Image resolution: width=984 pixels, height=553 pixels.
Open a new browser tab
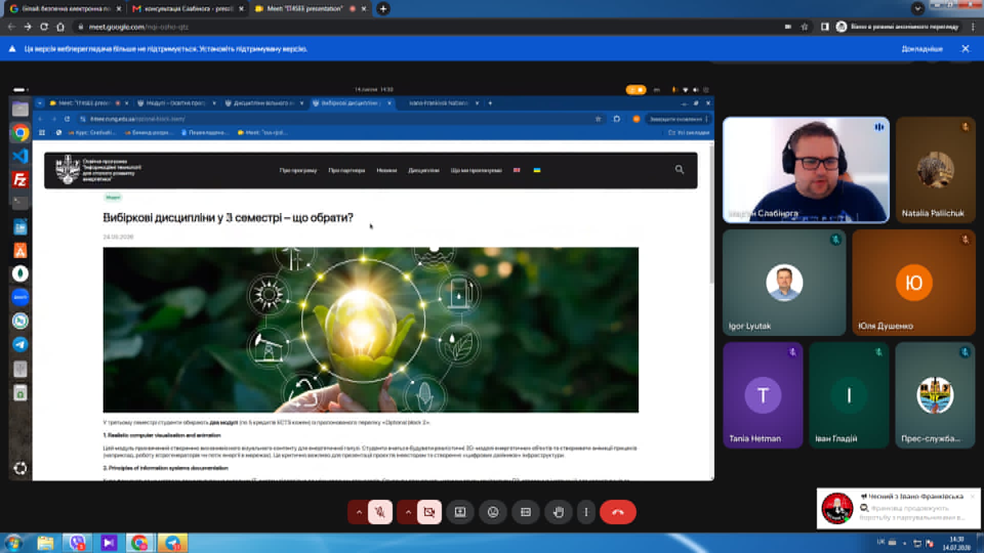(x=383, y=9)
